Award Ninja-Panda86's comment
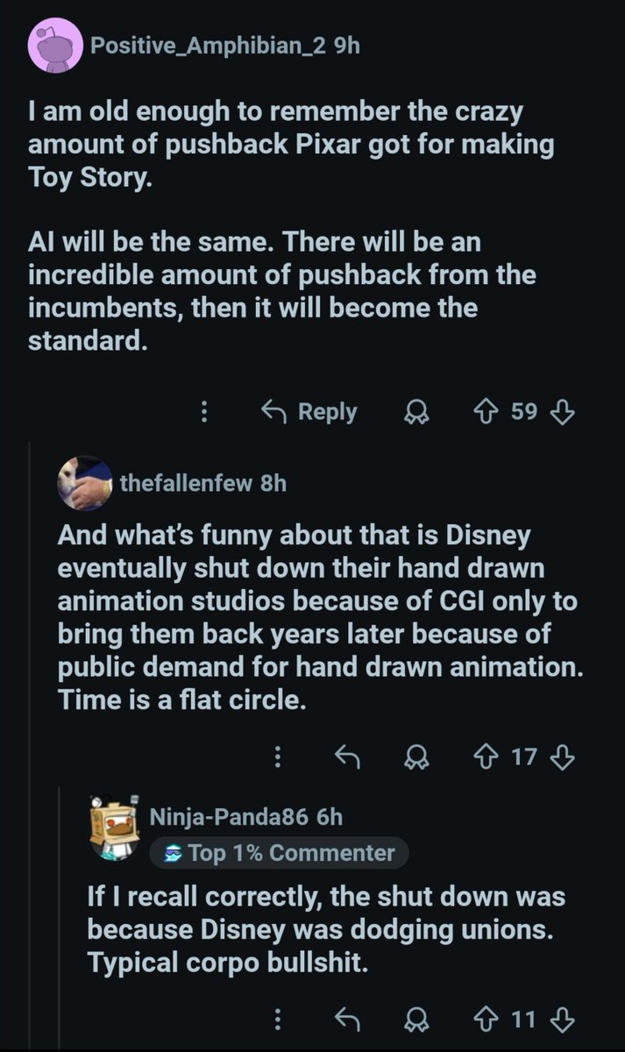 [414, 1020]
